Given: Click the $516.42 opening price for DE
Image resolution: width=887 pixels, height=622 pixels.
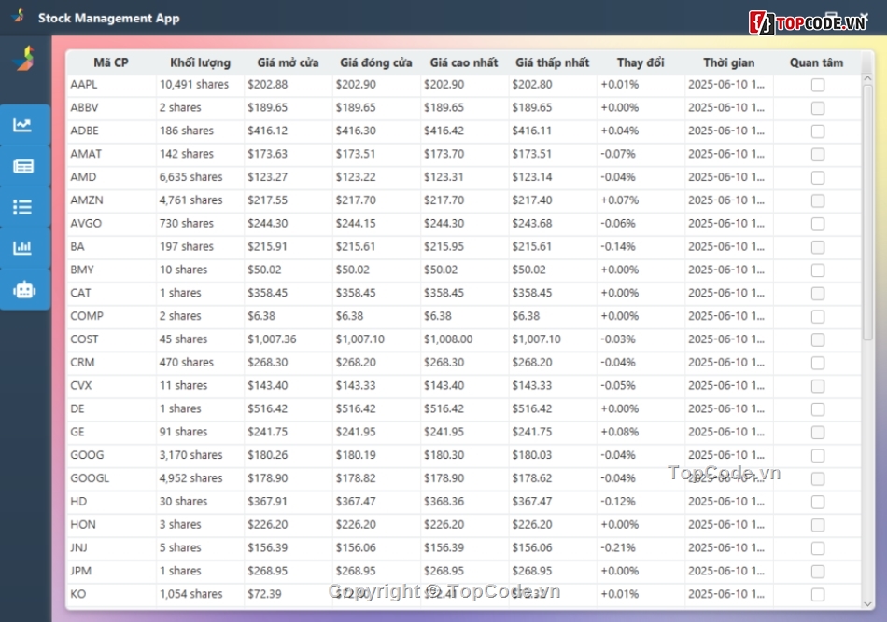Looking at the screenshot, I should 289,409.
